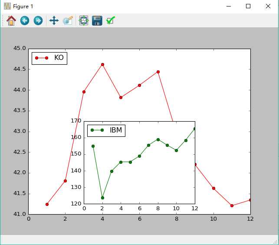The image size is (279, 245).
Task: Reset the view with the Home icon
Action: 11,21
